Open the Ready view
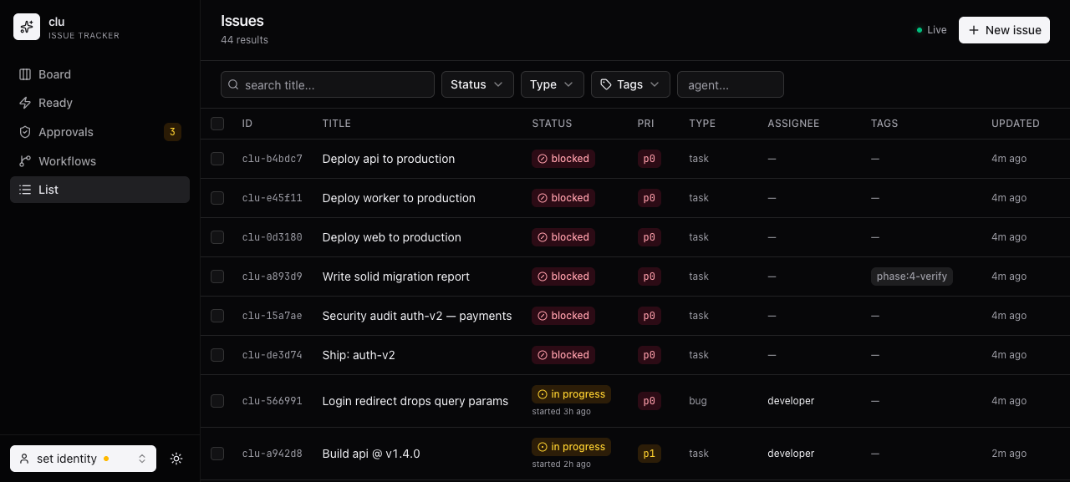This screenshot has width=1070, height=482. point(99,103)
